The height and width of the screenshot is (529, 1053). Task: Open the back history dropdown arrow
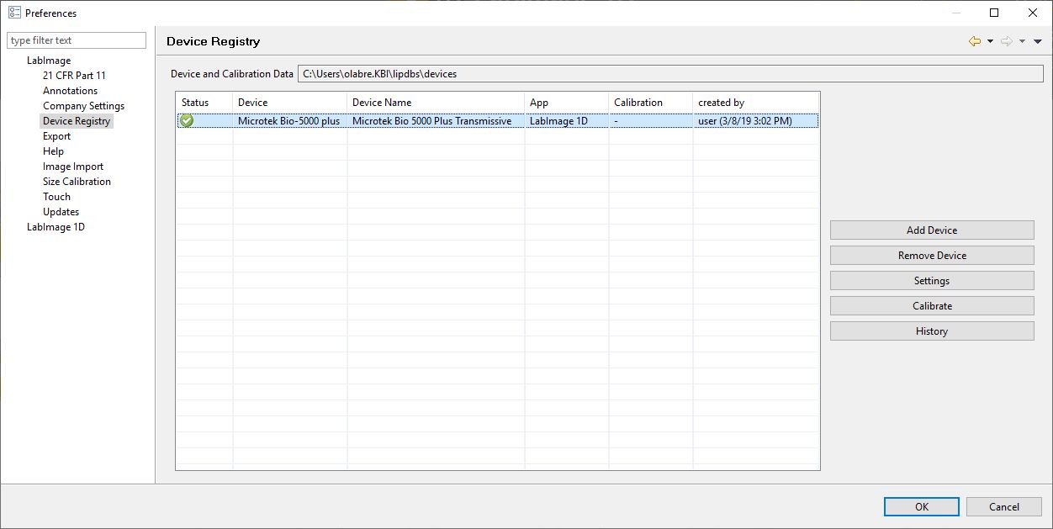click(x=990, y=41)
